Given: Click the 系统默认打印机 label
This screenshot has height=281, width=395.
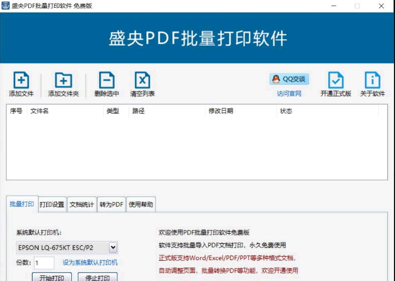Looking at the screenshot, I should (x=39, y=232).
